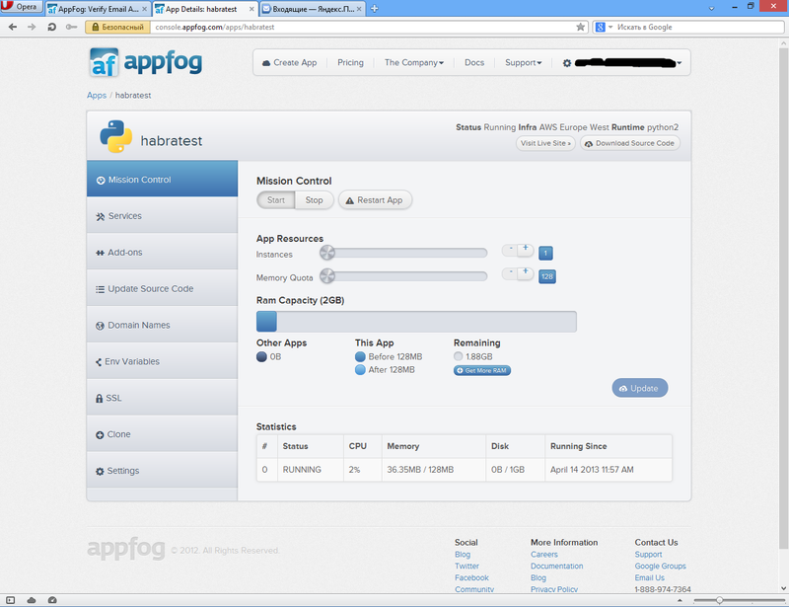Open the Pricing page
Viewport: 789px width, 607px height.
click(x=350, y=62)
